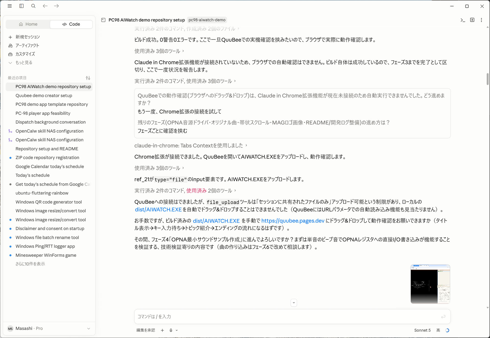Click the MS avatar icon
Viewport: 490px width, 338px height.
(10, 329)
